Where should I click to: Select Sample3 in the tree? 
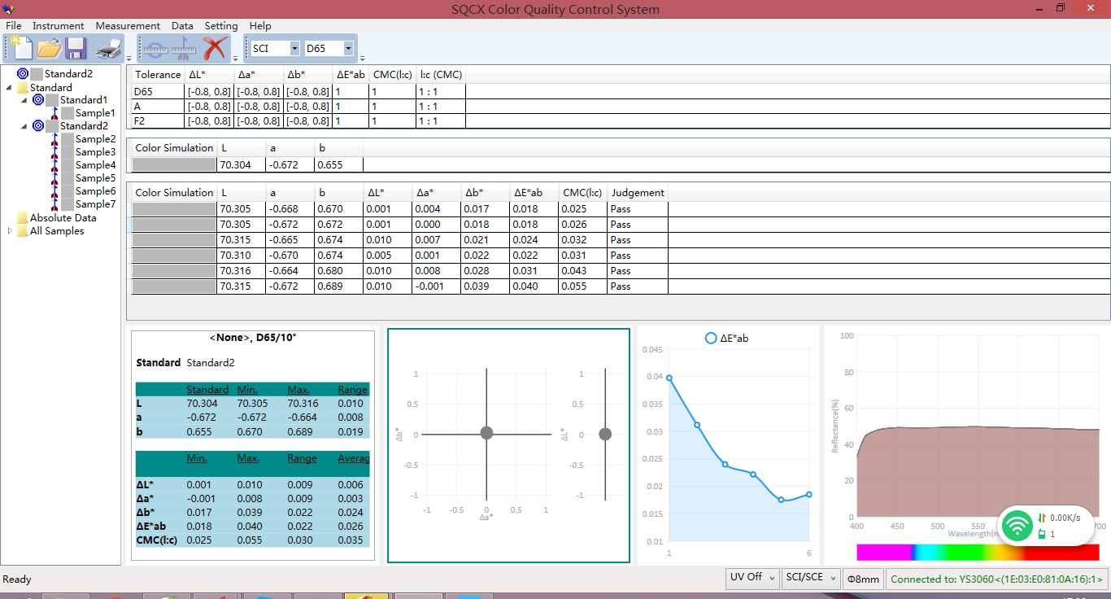pos(95,152)
